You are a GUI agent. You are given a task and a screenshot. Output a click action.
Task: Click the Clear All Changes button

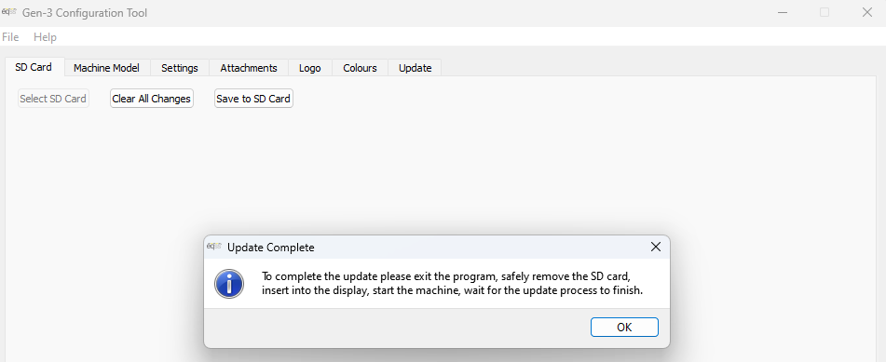click(x=152, y=99)
